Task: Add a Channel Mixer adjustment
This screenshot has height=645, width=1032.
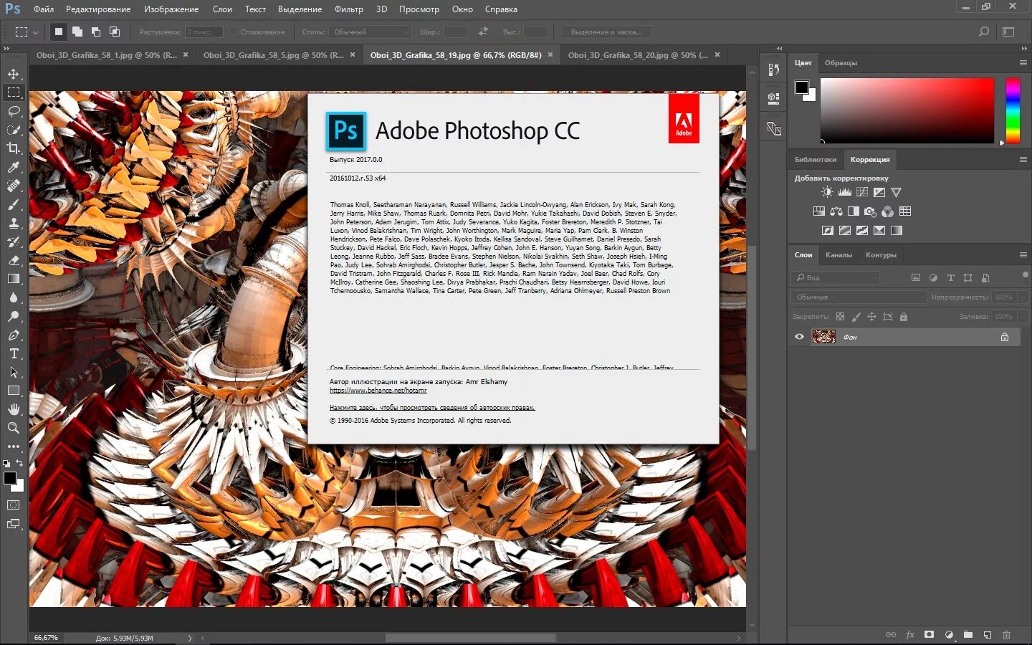Action: [887, 211]
